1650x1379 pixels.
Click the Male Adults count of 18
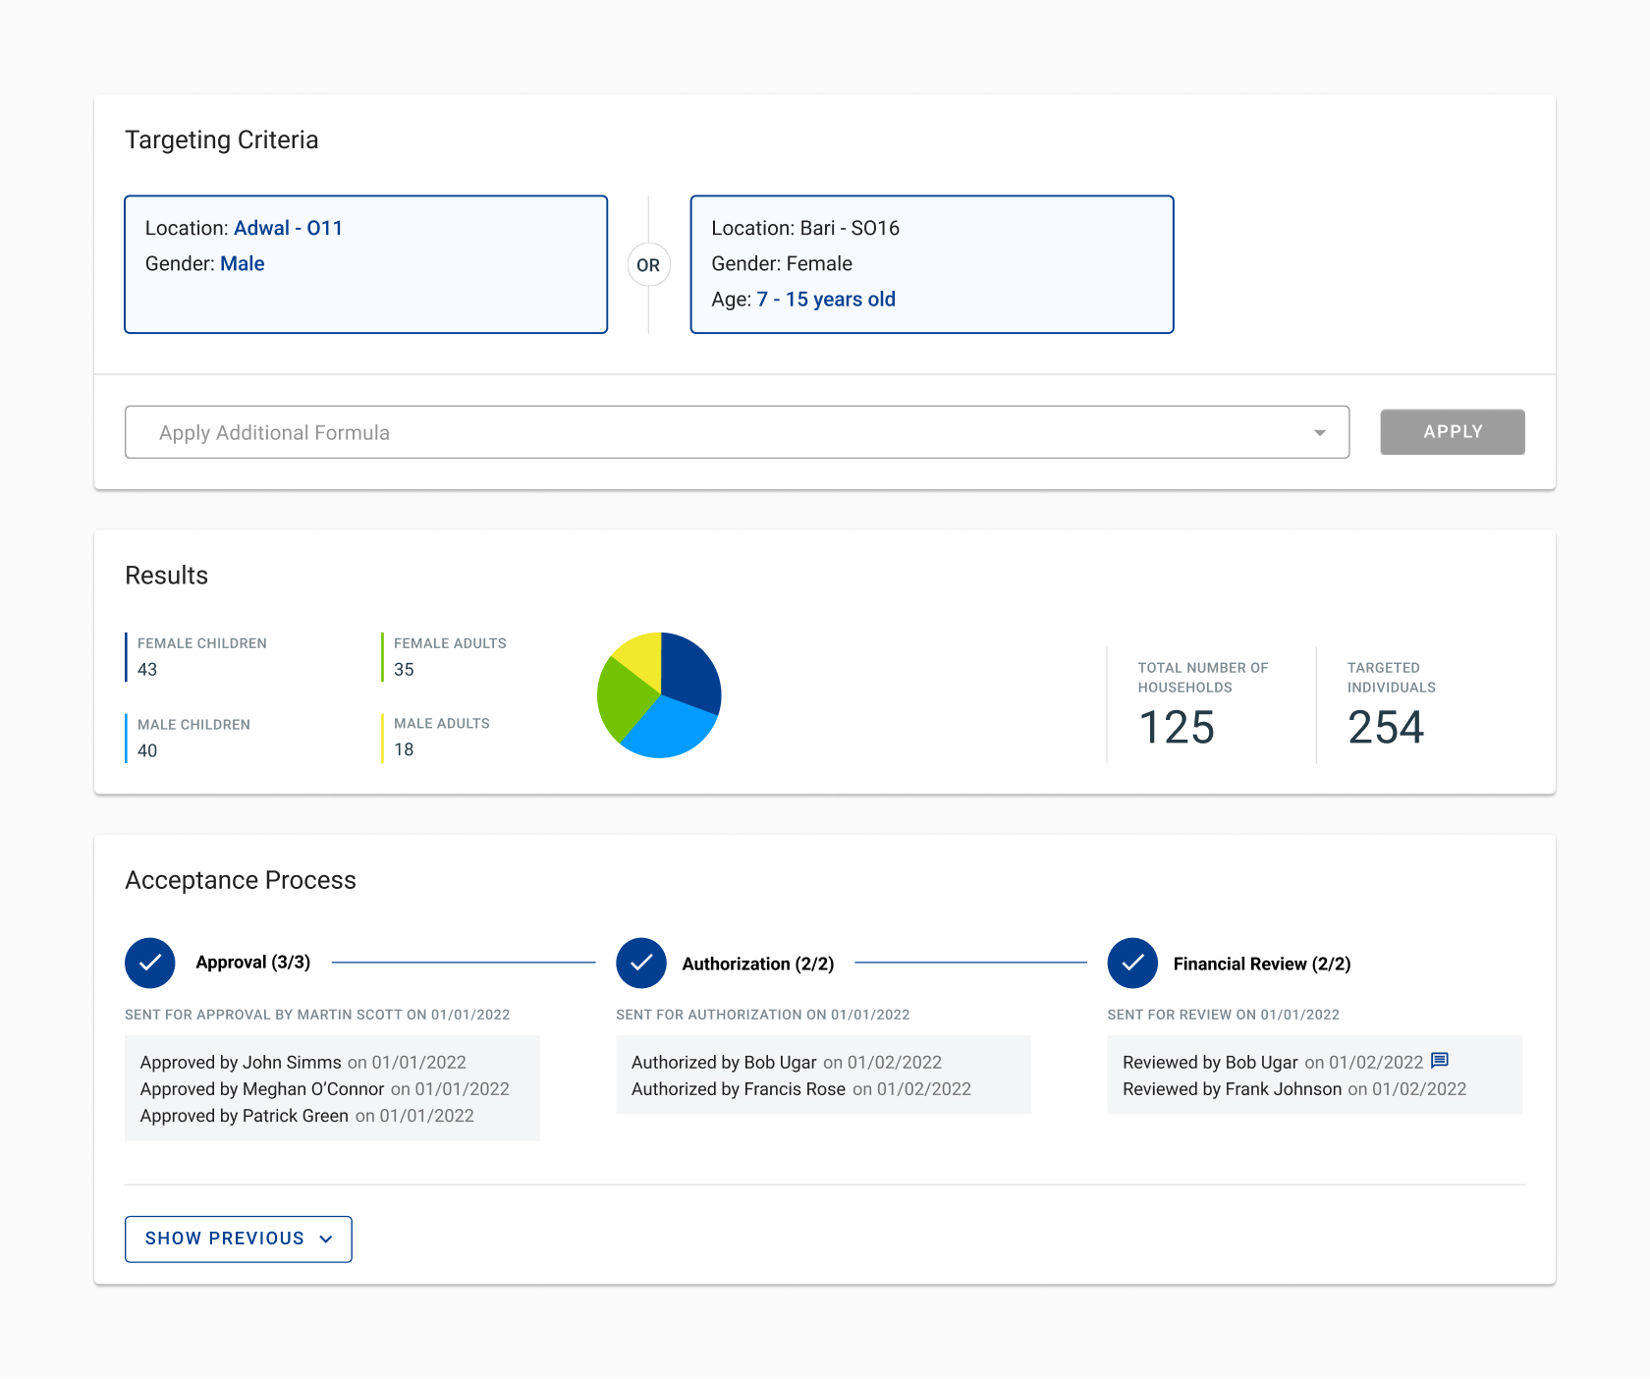click(x=404, y=750)
